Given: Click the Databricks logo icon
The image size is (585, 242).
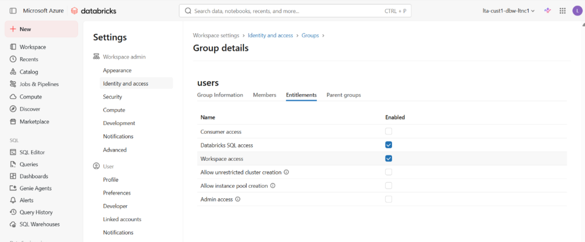Looking at the screenshot, I should (74, 11).
